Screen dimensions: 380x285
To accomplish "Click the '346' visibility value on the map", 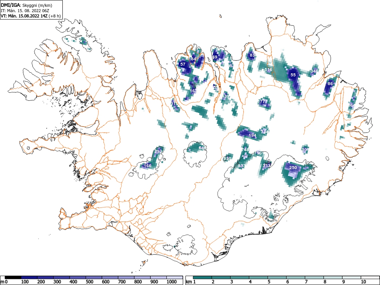I will click(314, 71).
